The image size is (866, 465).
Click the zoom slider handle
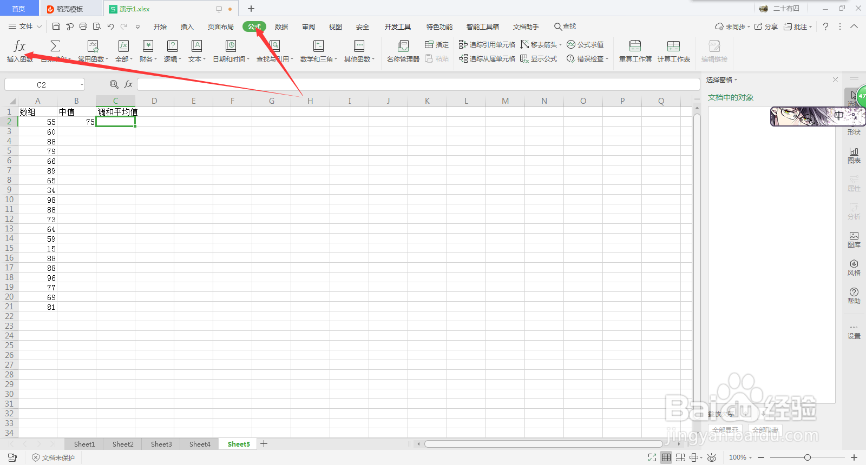pos(807,457)
